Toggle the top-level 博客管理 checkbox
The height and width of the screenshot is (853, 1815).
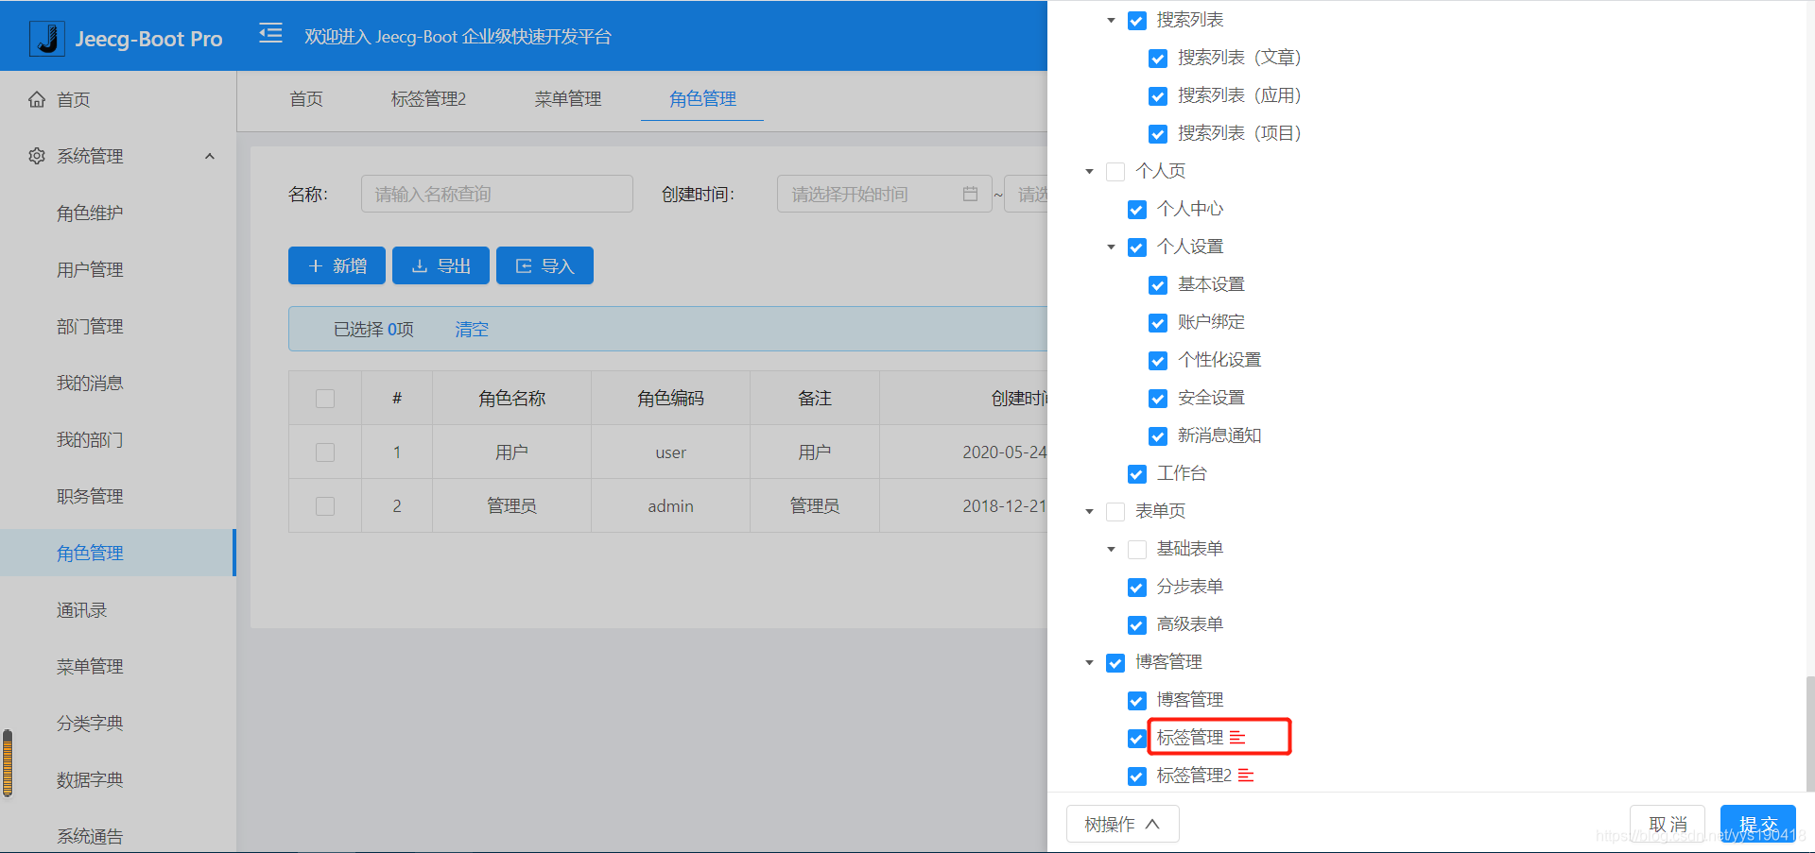(x=1115, y=663)
